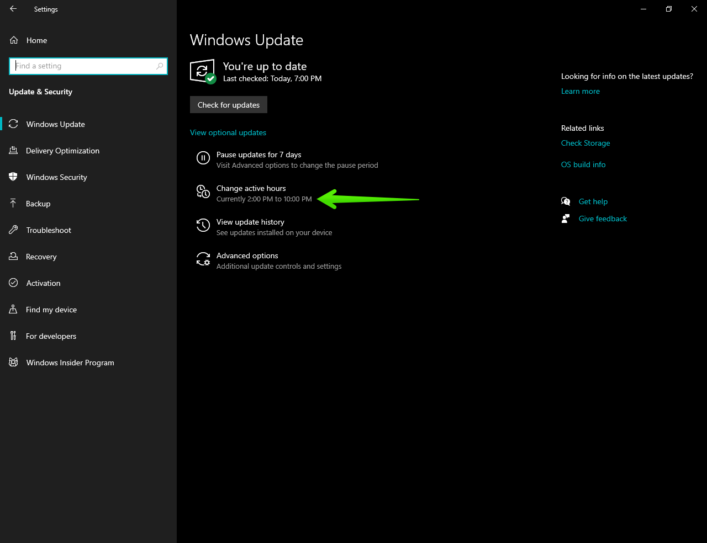Go to Settings Home

pos(88,40)
